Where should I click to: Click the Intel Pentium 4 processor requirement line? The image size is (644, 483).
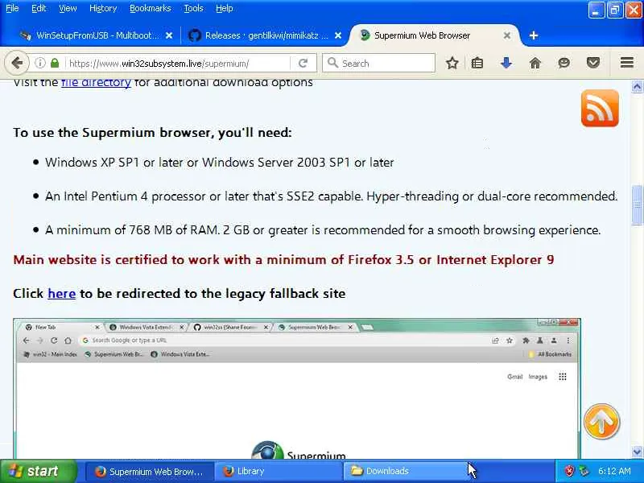[331, 196]
